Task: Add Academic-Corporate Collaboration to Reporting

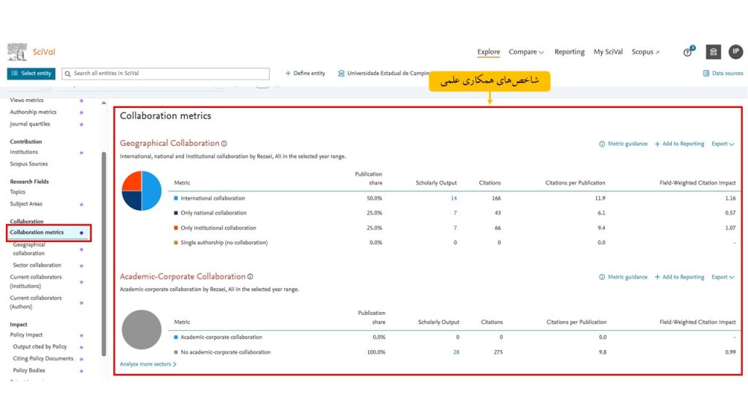Action: pos(679,277)
